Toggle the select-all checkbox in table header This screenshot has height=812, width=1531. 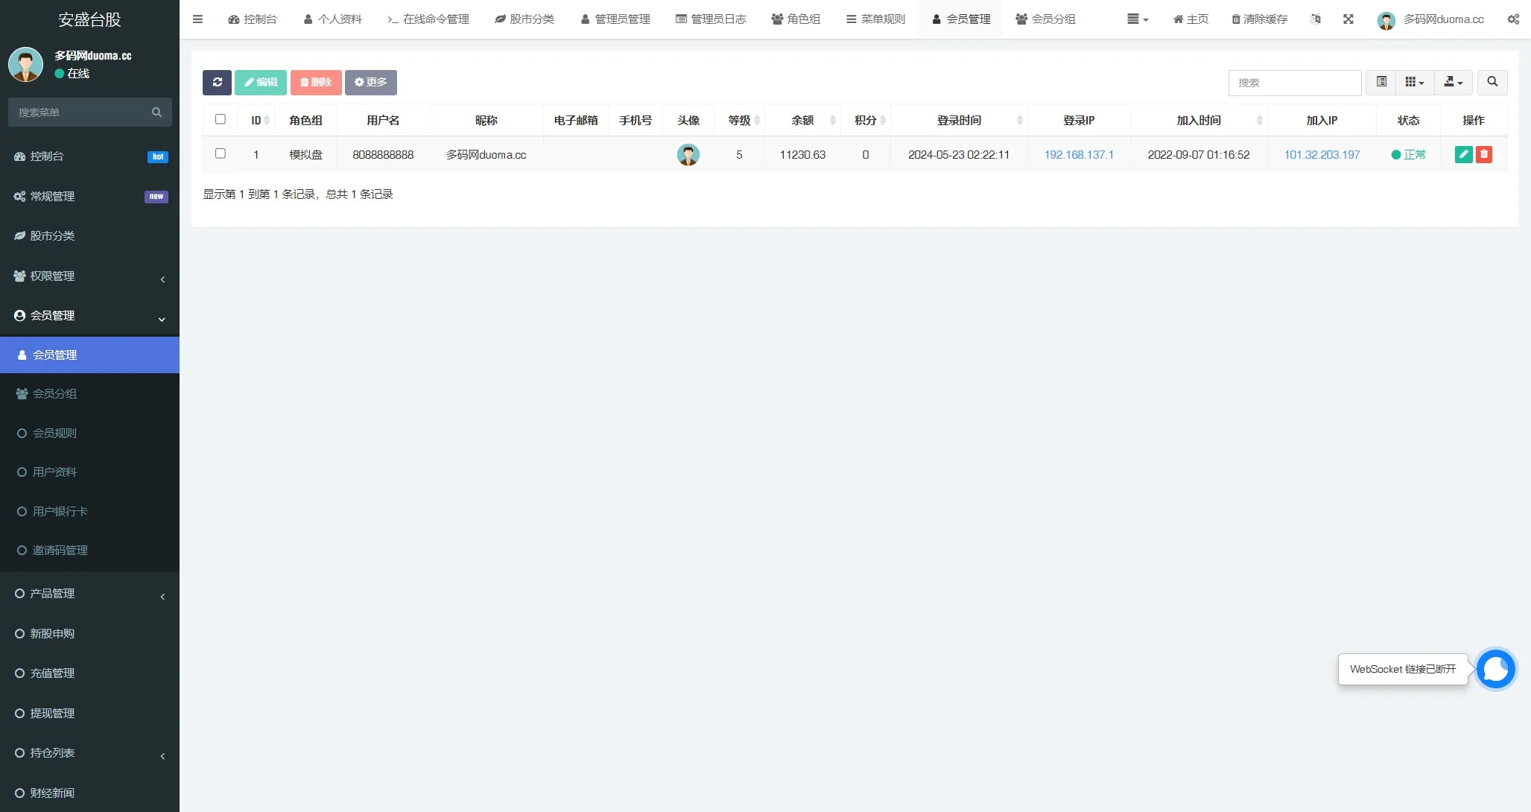point(221,118)
